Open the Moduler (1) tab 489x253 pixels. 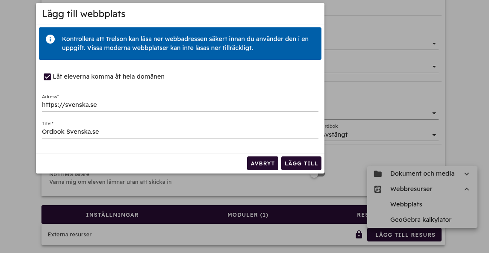[x=247, y=215]
